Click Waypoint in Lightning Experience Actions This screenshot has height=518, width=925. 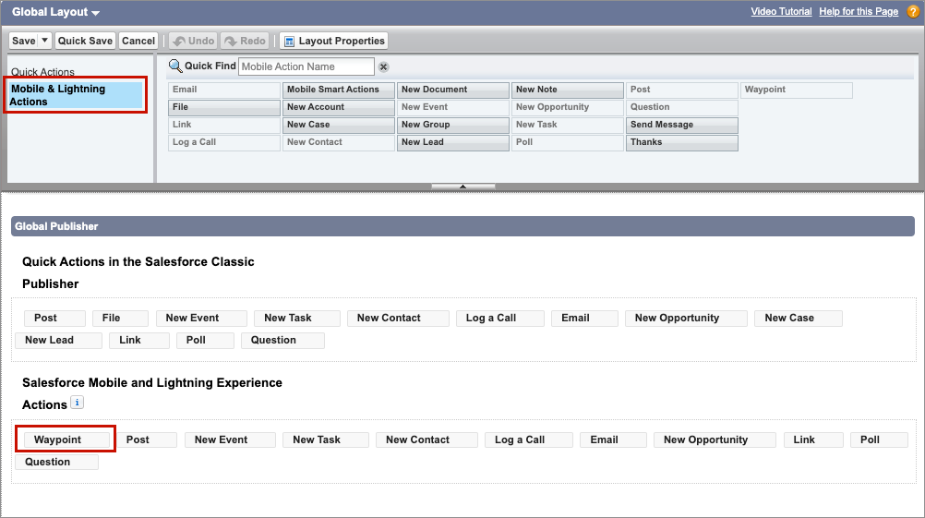66,440
